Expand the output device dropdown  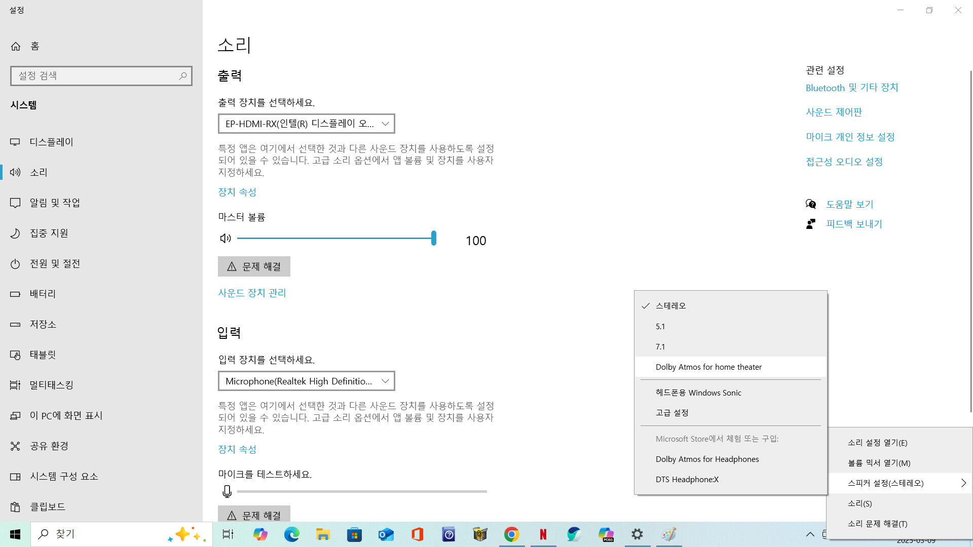point(306,124)
